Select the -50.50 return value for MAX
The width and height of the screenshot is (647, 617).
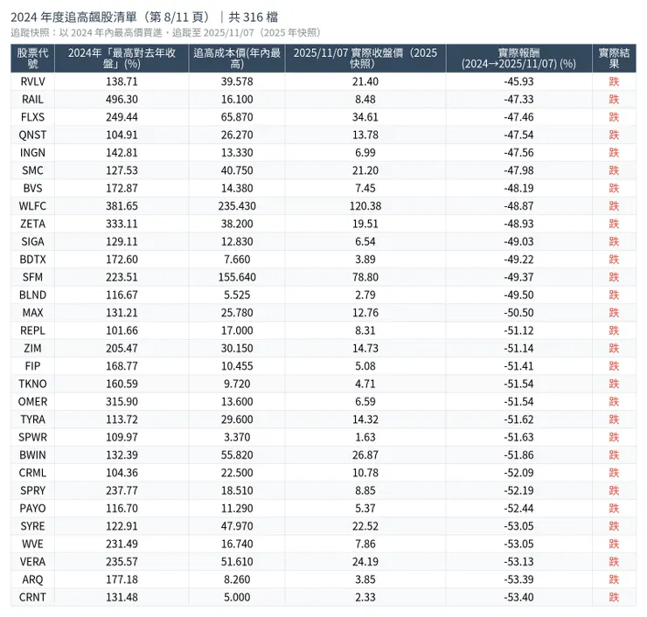[518, 313]
